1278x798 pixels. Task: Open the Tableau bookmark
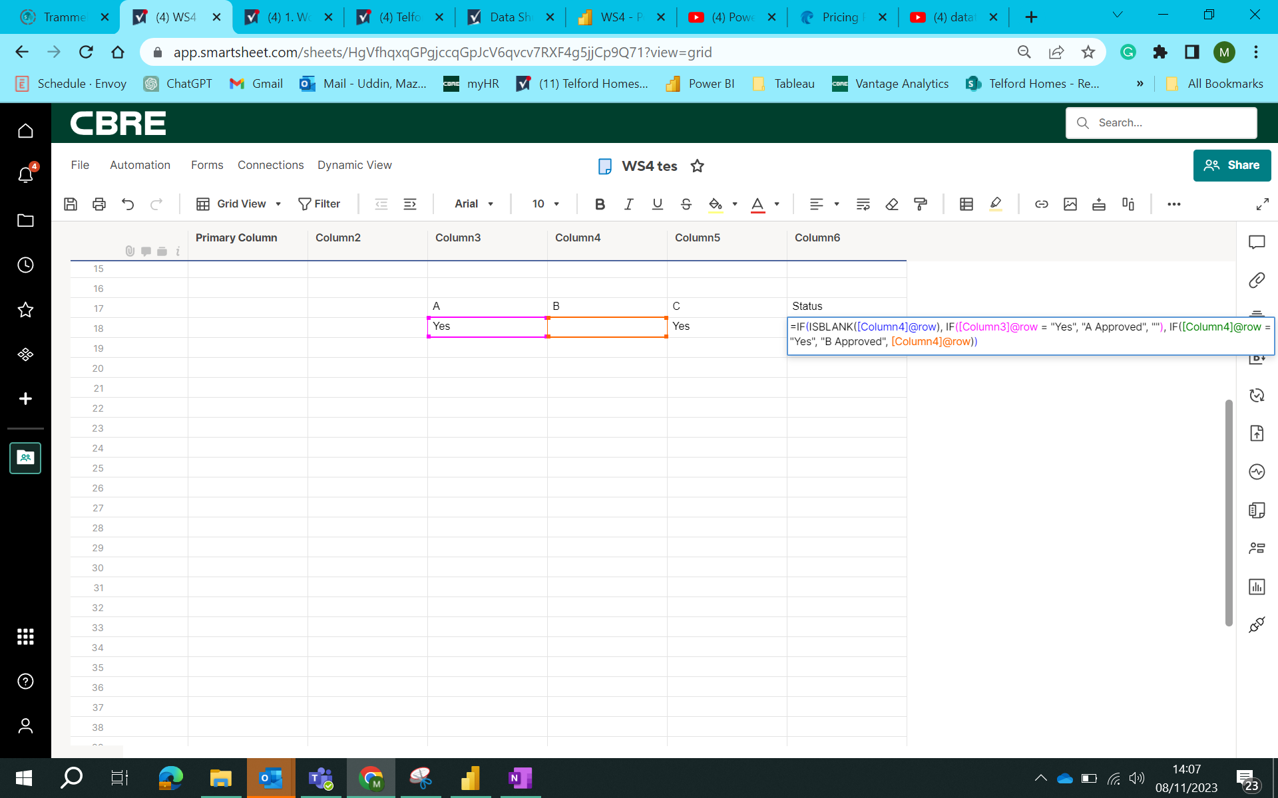pos(783,84)
